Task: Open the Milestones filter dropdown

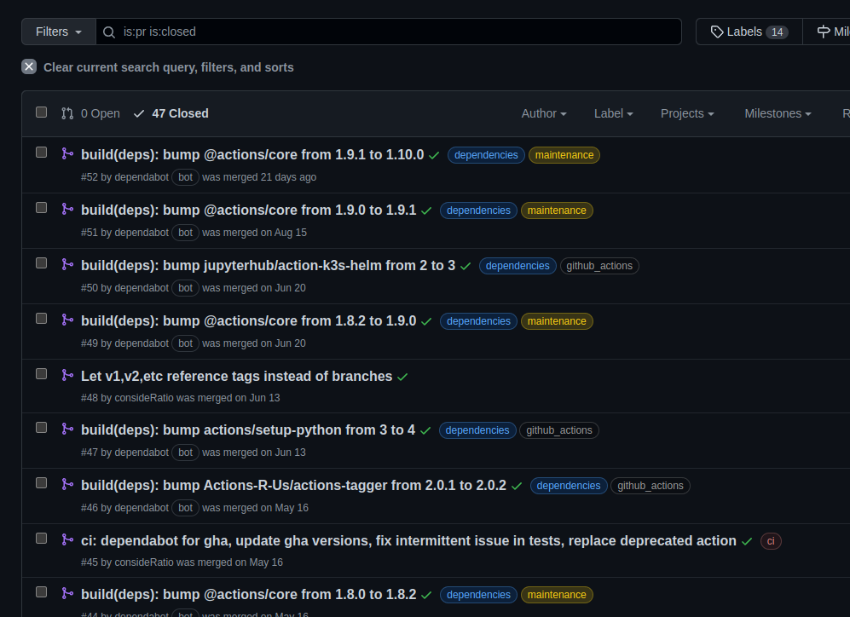Action: tap(778, 113)
